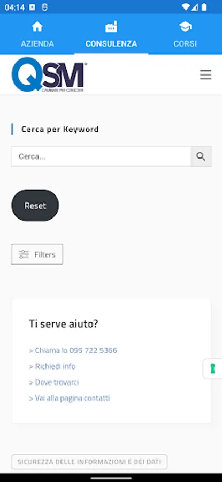Tap the green keyhole privacy icon
Viewport: 222px width, 482px height.
(x=212, y=368)
